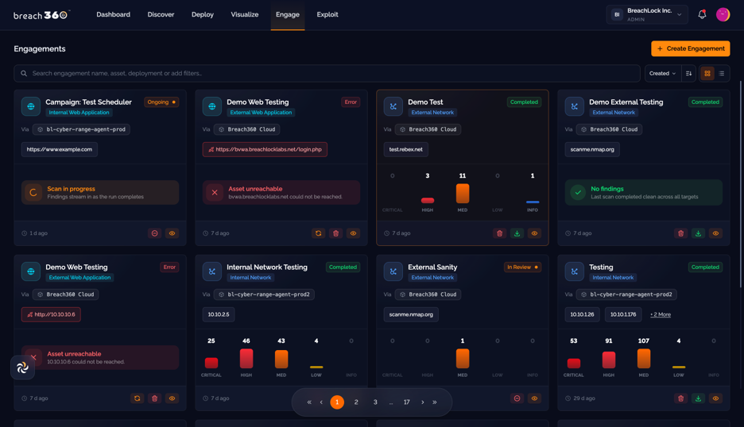Open the user avatar menu
The image size is (744, 427).
723,15
